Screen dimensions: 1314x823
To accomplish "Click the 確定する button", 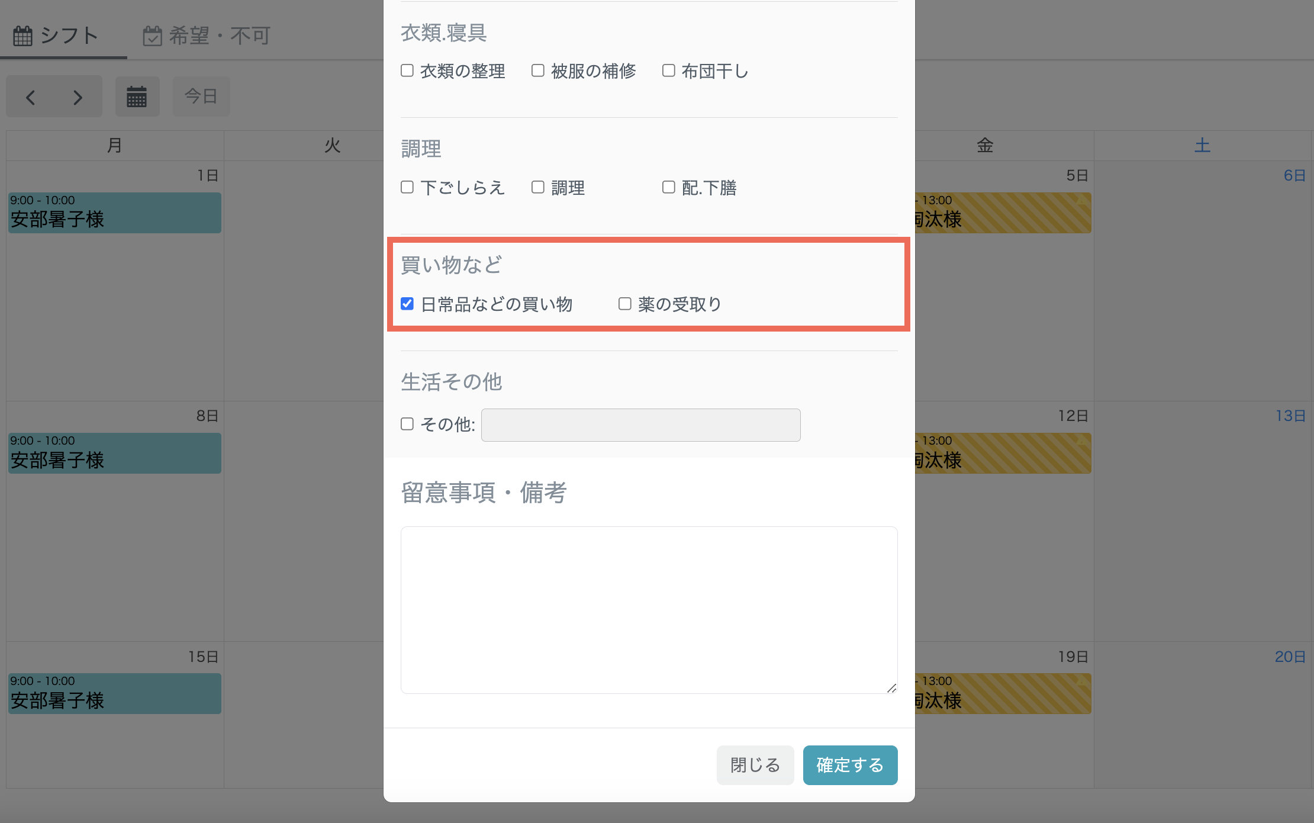I will [850, 765].
